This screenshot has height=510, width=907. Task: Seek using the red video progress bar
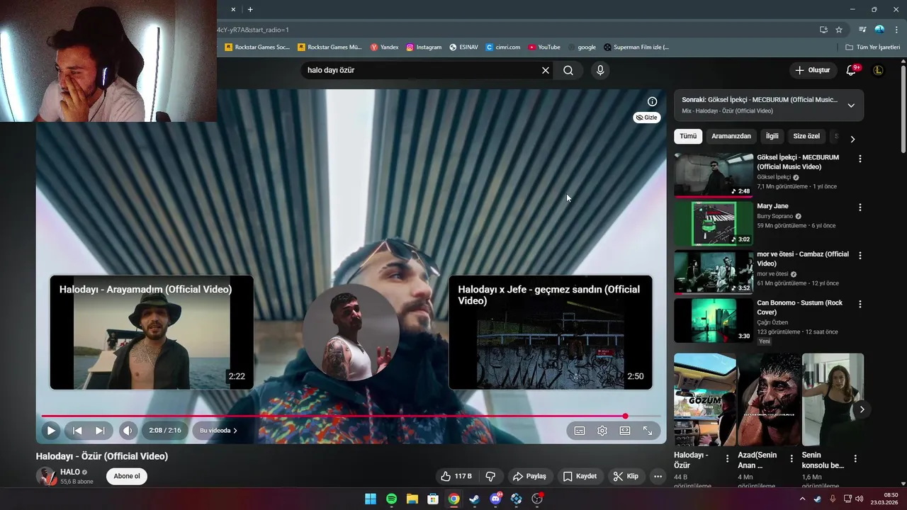tap(351, 416)
